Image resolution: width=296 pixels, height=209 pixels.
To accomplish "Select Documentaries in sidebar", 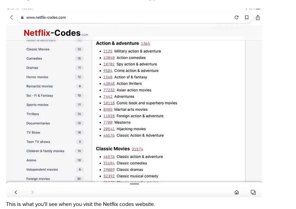I will pos(38,123).
